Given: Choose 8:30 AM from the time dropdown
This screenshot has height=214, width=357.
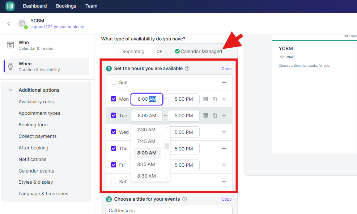Looking at the screenshot, I should point(146,176).
